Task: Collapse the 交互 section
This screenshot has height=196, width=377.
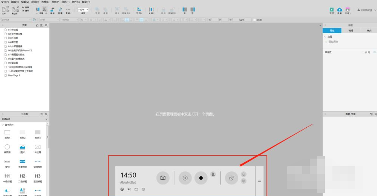Action: click(326, 37)
